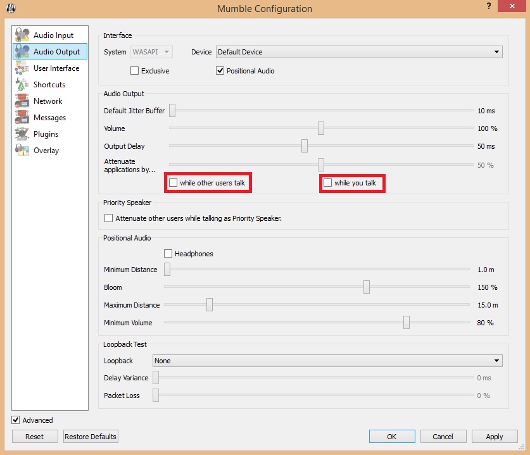Tick the 'while other users talk' checkbox
The width and height of the screenshot is (530, 455).
click(173, 183)
